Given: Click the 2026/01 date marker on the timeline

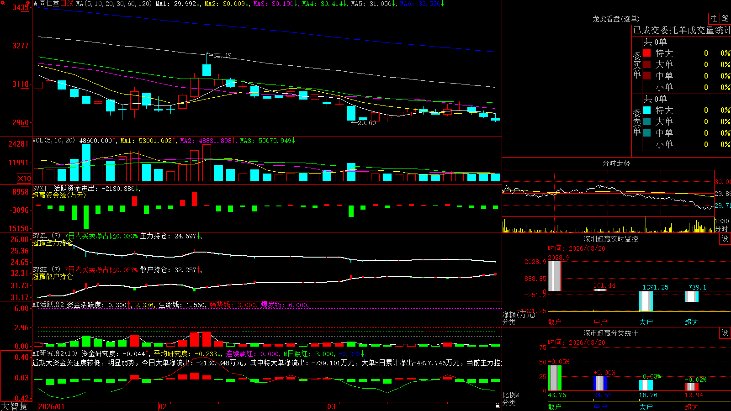Looking at the screenshot, I should coord(51,406).
